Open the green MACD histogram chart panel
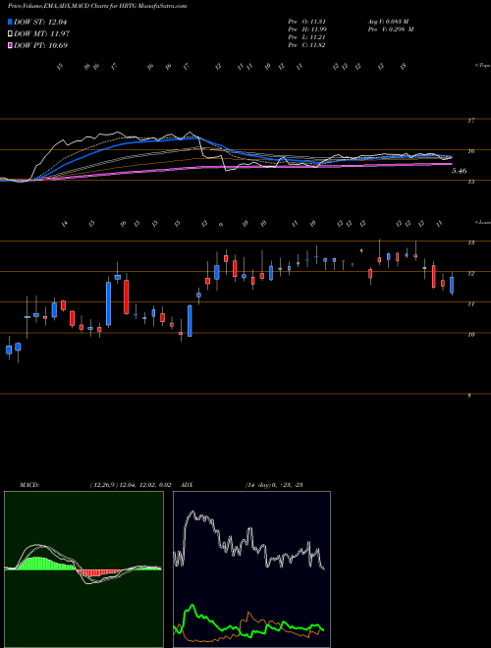 pyautogui.click(x=83, y=569)
